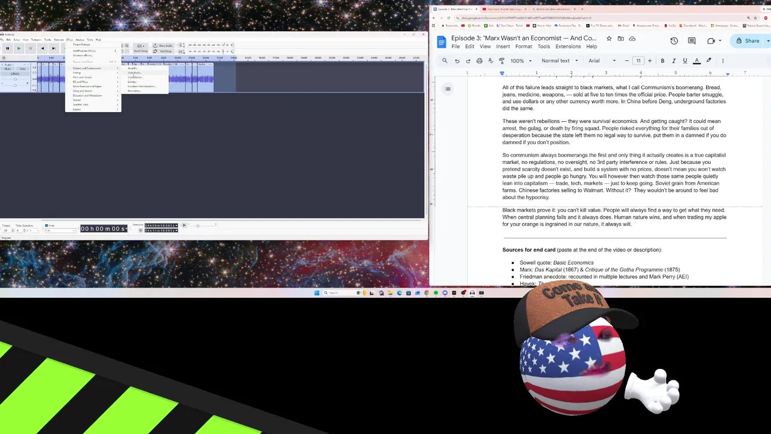The image size is (771, 434).
Task: Expand the Delay and Reverb submenu
Action: (x=93, y=91)
